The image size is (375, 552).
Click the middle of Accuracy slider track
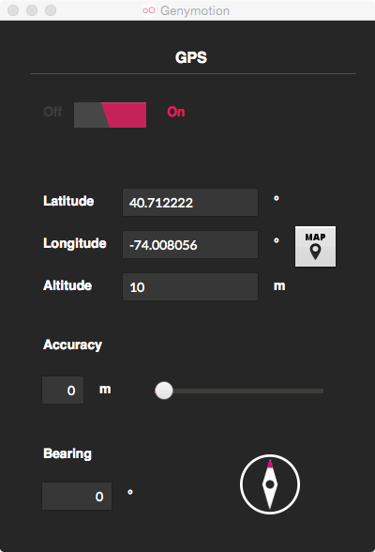[x=239, y=391]
